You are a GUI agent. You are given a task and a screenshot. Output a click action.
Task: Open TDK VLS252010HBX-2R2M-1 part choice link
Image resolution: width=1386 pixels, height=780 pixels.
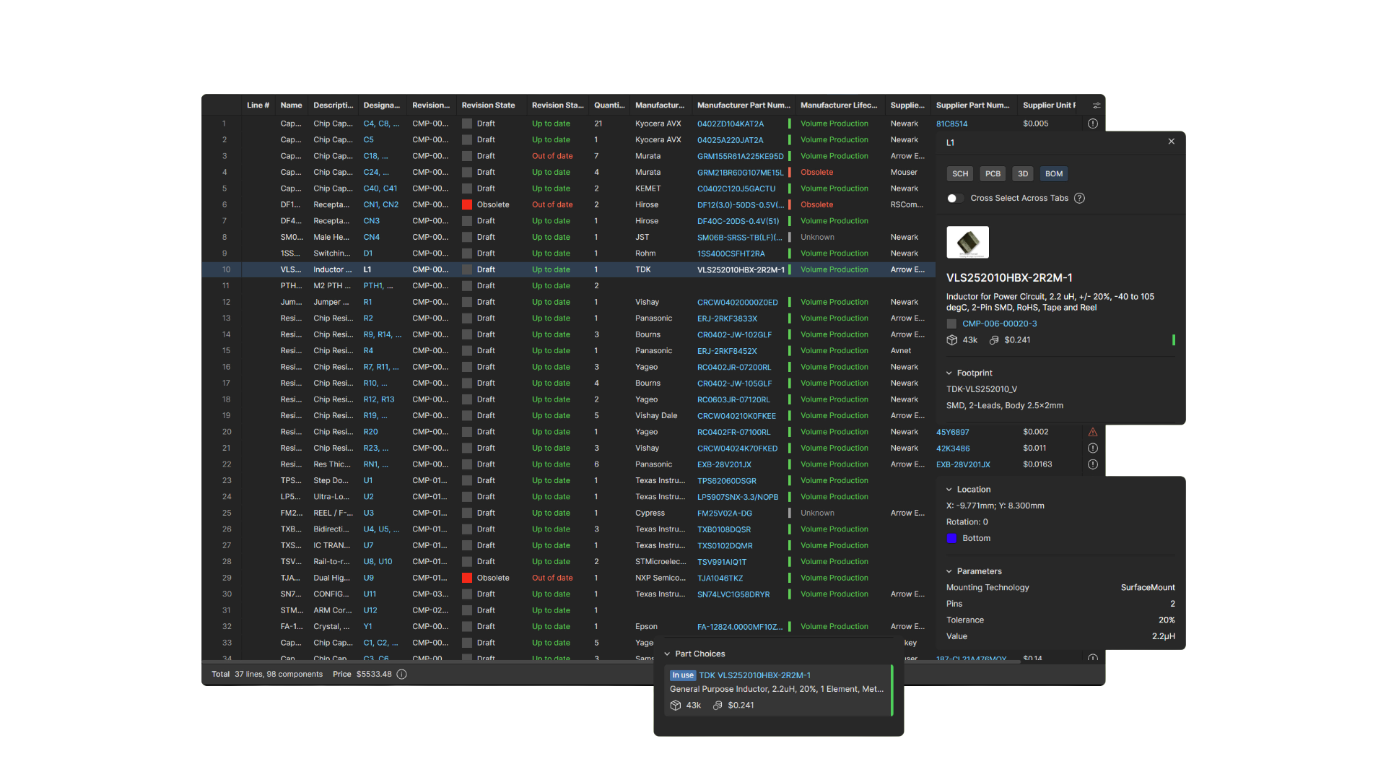click(754, 675)
